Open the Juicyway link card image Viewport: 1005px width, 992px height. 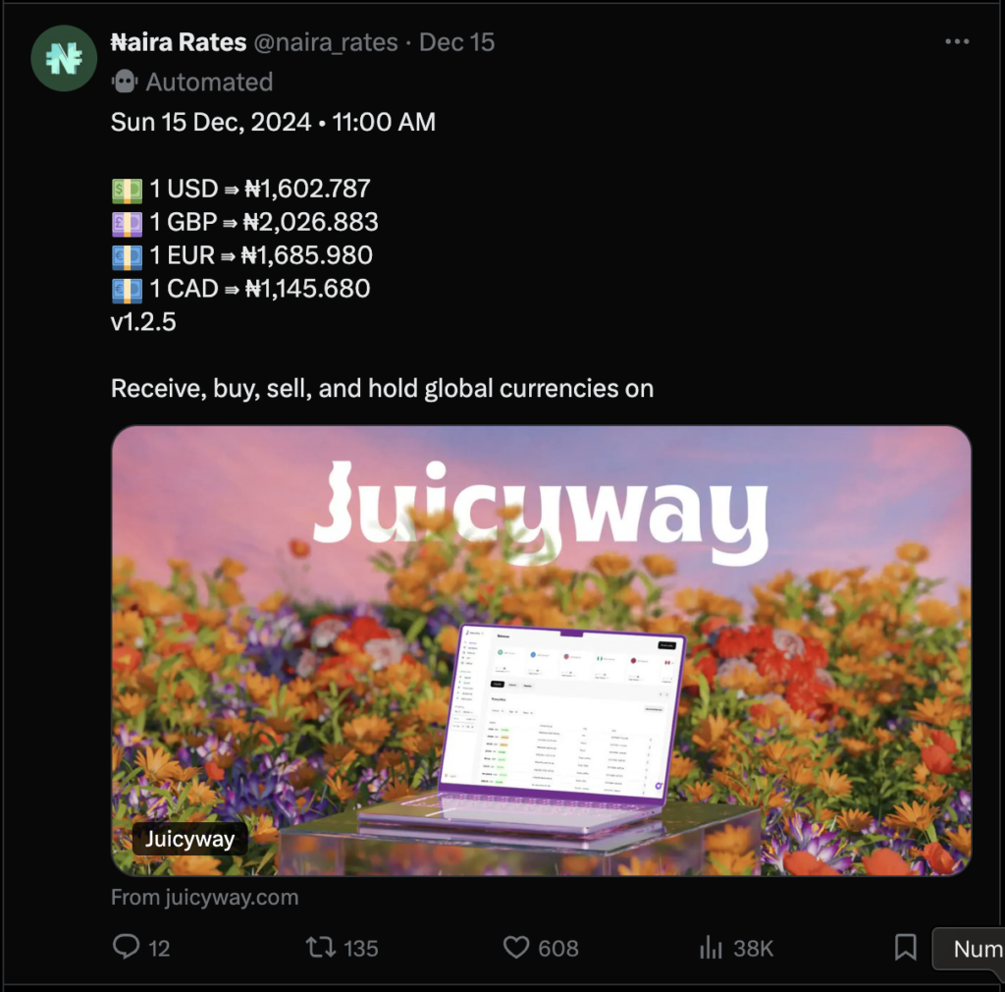click(541, 650)
